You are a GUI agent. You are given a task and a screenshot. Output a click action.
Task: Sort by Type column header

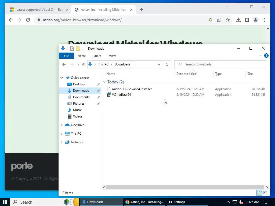tap(218, 74)
